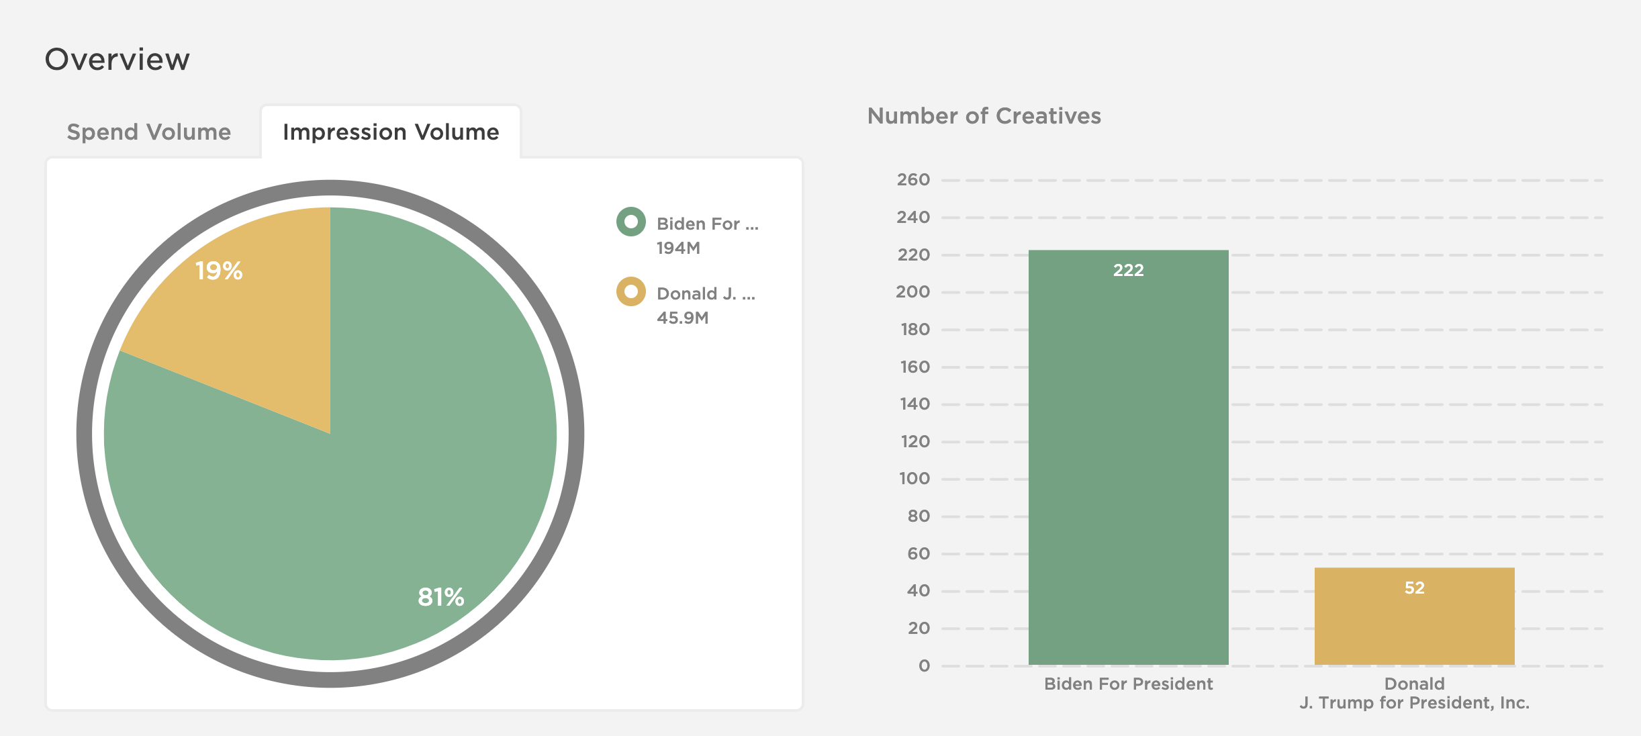Click the 'Number of Creatives' chart title
The image size is (1641, 736).
coord(984,116)
